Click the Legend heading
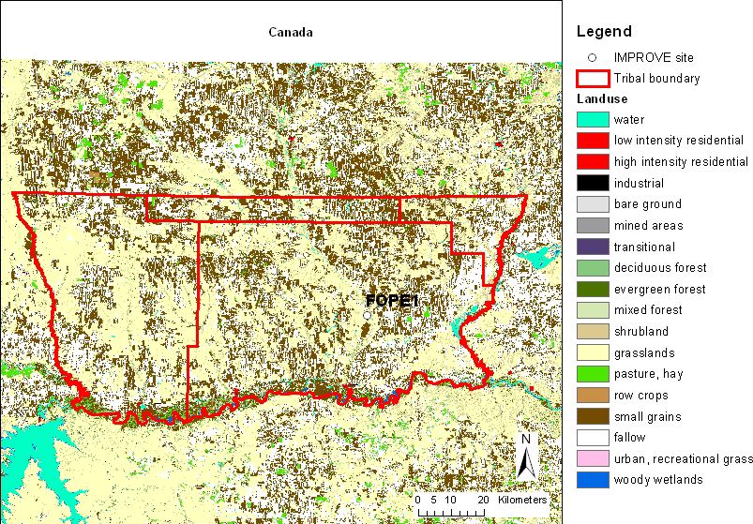Image resolution: width=753 pixels, height=524 pixels. tap(604, 31)
